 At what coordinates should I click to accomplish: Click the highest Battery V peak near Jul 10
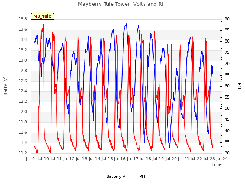43,25
